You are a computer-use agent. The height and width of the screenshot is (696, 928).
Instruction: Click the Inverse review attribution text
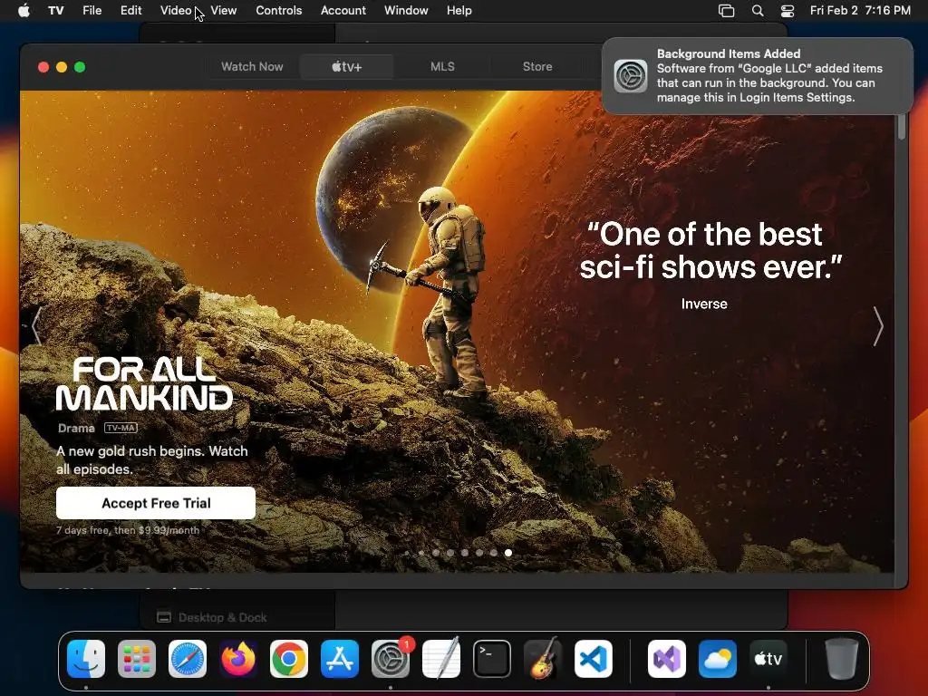[x=704, y=304]
